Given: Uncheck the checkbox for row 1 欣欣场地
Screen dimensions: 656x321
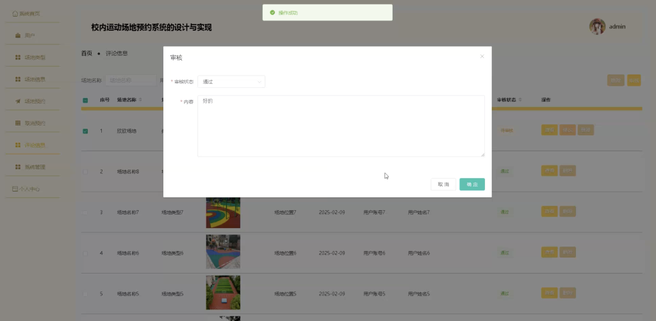Looking at the screenshot, I should (x=85, y=131).
